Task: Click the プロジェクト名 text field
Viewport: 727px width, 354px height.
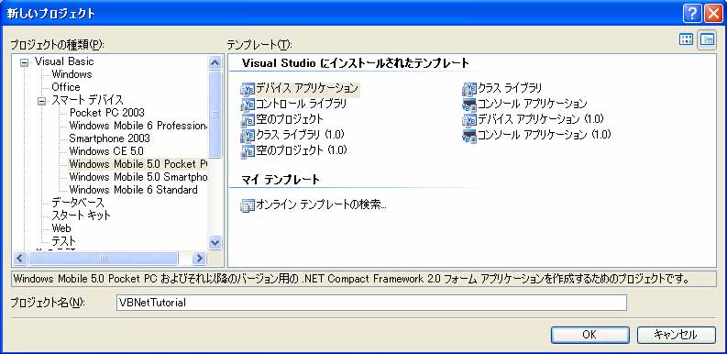Action: click(371, 303)
